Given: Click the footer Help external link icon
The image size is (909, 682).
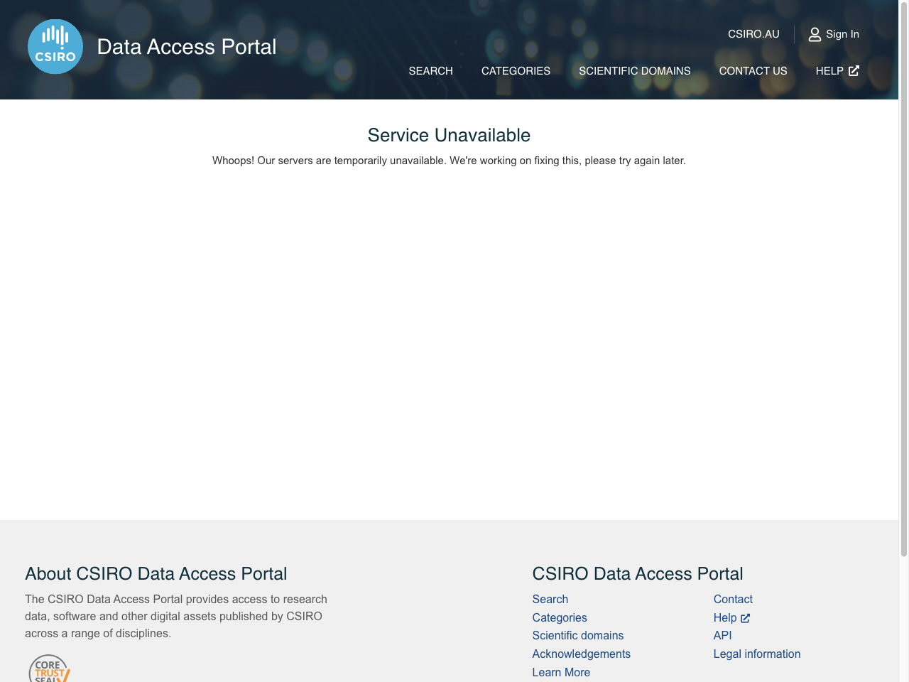Looking at the screenshot, I should 745,618.
